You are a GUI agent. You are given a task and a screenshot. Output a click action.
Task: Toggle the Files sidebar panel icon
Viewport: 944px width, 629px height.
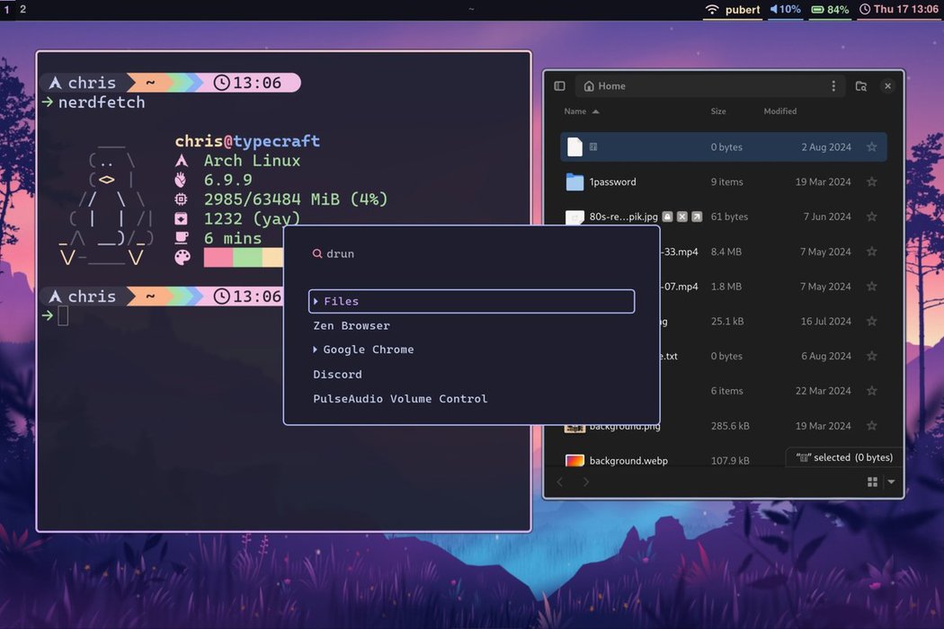click(x=559, y=86)
